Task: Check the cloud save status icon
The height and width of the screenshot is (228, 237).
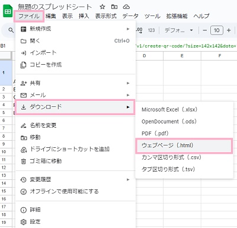Action: tap(126, 7)
